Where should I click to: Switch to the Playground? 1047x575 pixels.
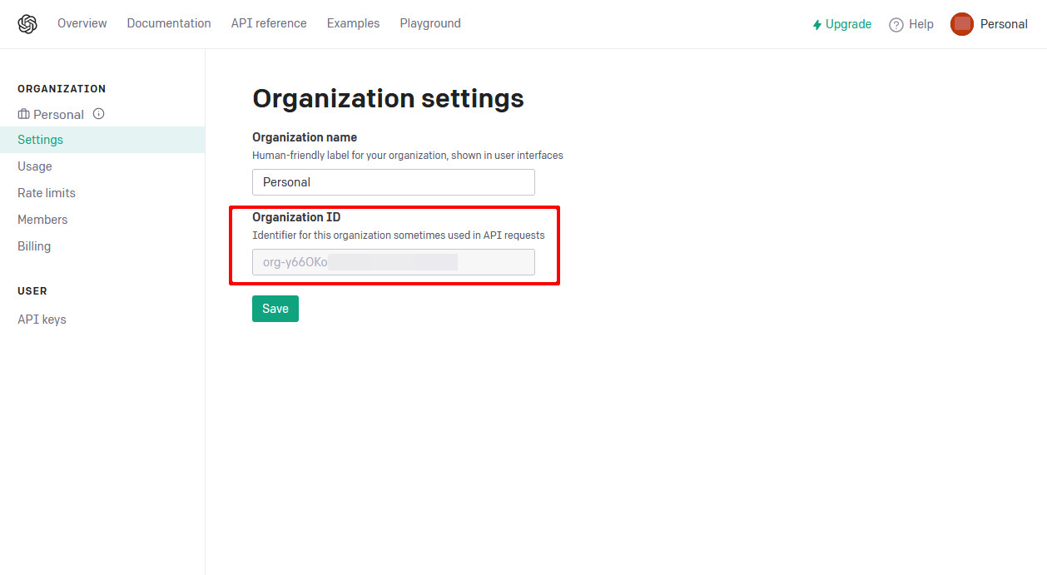430,23
